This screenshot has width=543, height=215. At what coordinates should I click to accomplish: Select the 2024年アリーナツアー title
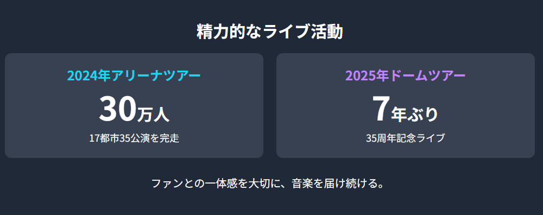click(134, 75)
